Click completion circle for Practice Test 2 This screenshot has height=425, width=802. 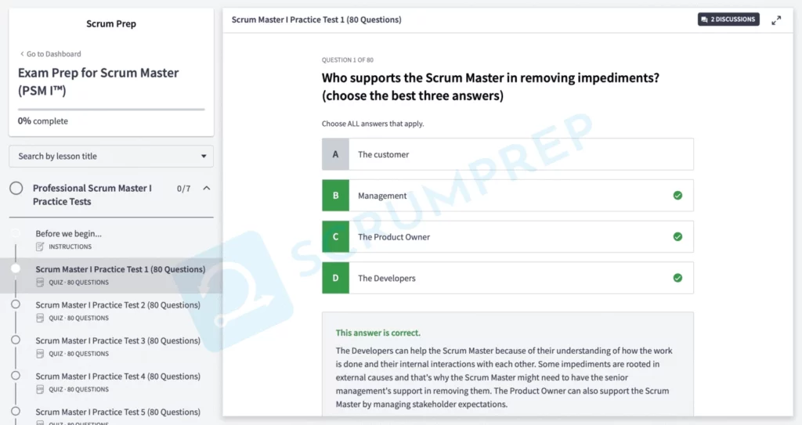16,304
